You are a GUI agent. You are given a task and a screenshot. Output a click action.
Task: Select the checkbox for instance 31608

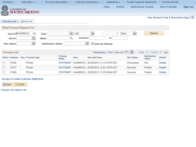[x=4, y=72]
